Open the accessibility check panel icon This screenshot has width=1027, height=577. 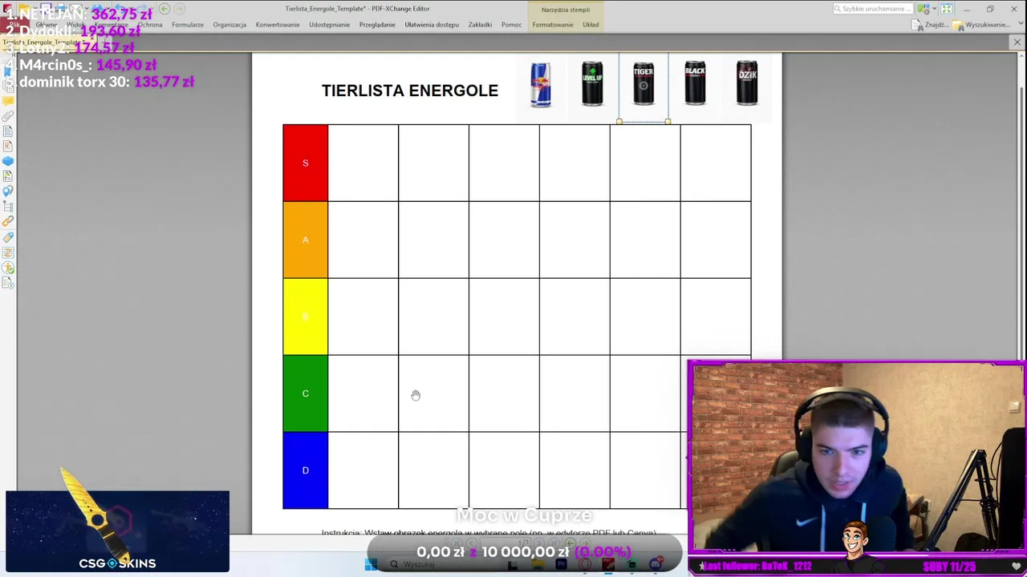[x=8, y=268]
